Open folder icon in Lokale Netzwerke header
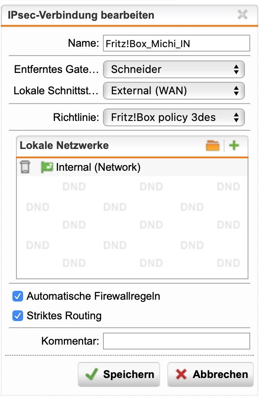This screenshot has width=260, height=402. click(x=213, y=145)
